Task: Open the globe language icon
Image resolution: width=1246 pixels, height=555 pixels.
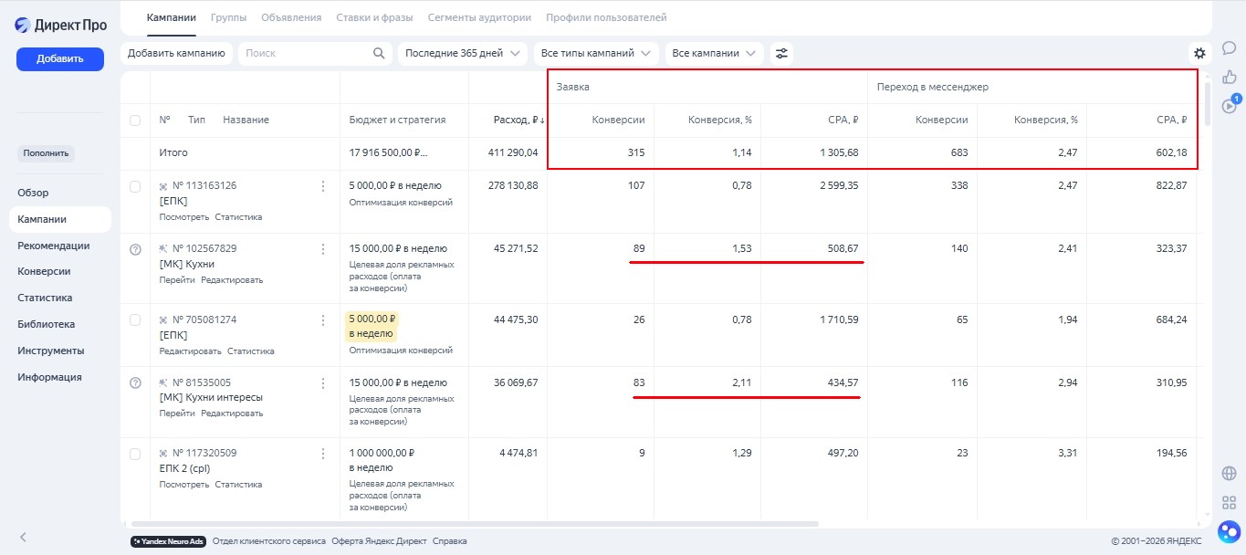Action: [1229, 473]
